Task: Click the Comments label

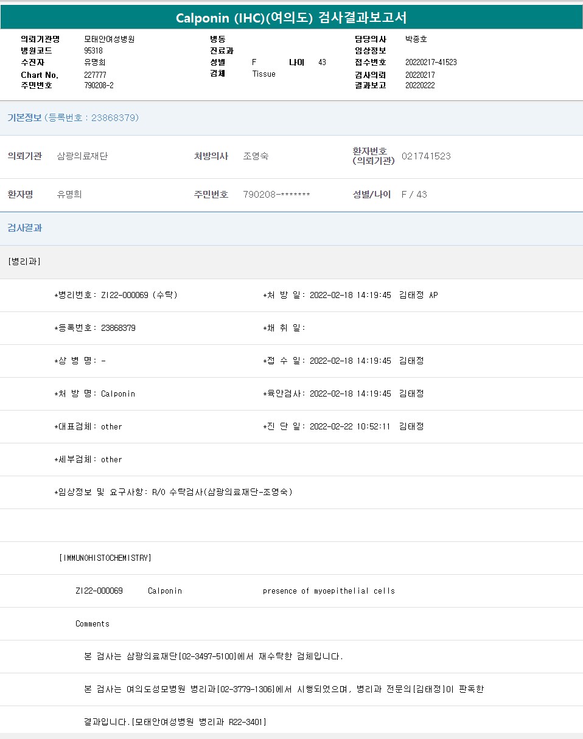Action: pos(93,623)
